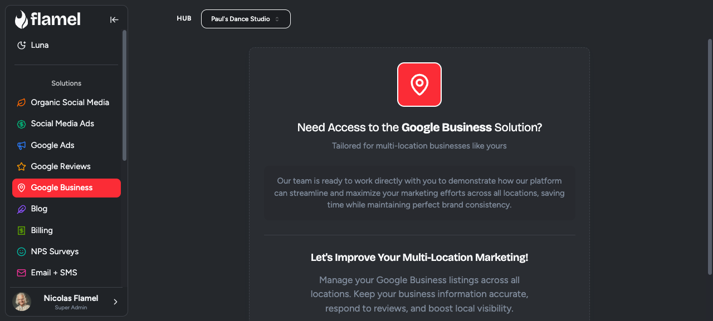Go to NPS Surveys
This screenshot has width=713, height=321.
(66, 251)
